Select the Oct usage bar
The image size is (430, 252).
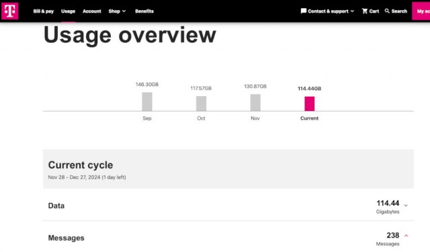point(201,103)
